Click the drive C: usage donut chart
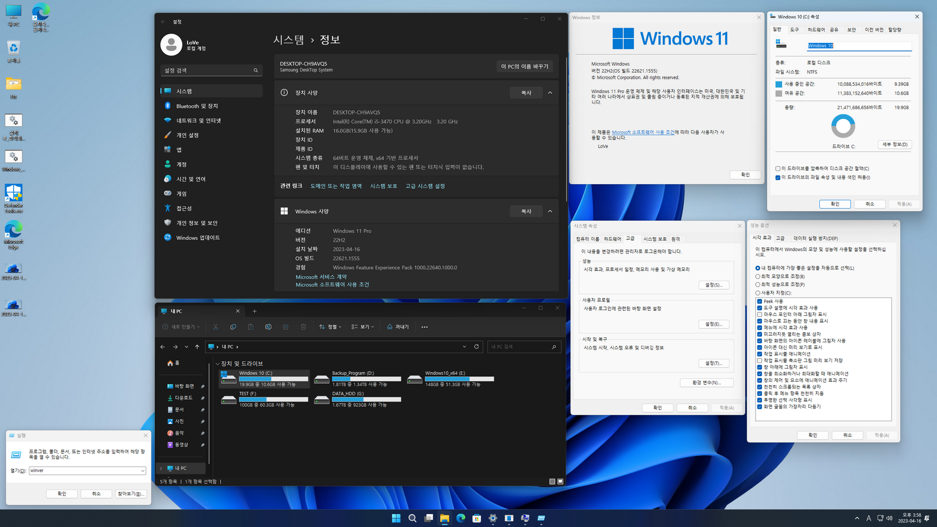The height and width of the screenshot is (527, 937). coord(843,126)
